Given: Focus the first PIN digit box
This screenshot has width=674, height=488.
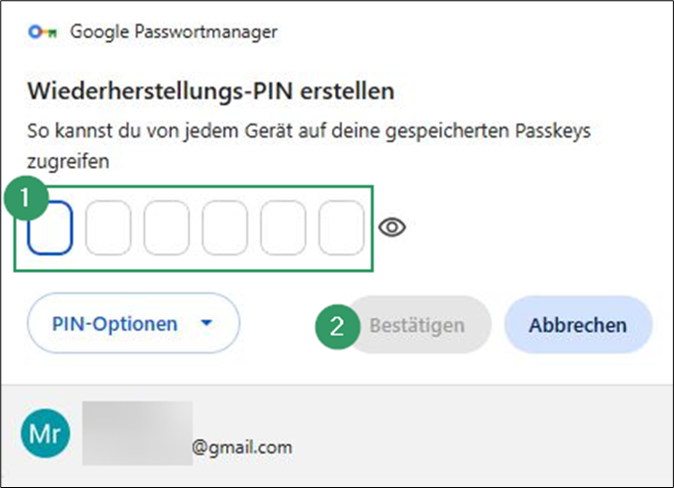Looking at the screenshot, I should 50,228.
